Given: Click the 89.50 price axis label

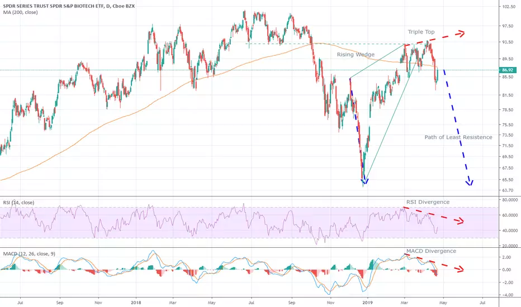Looking at the screenshot, I should 508,59.
